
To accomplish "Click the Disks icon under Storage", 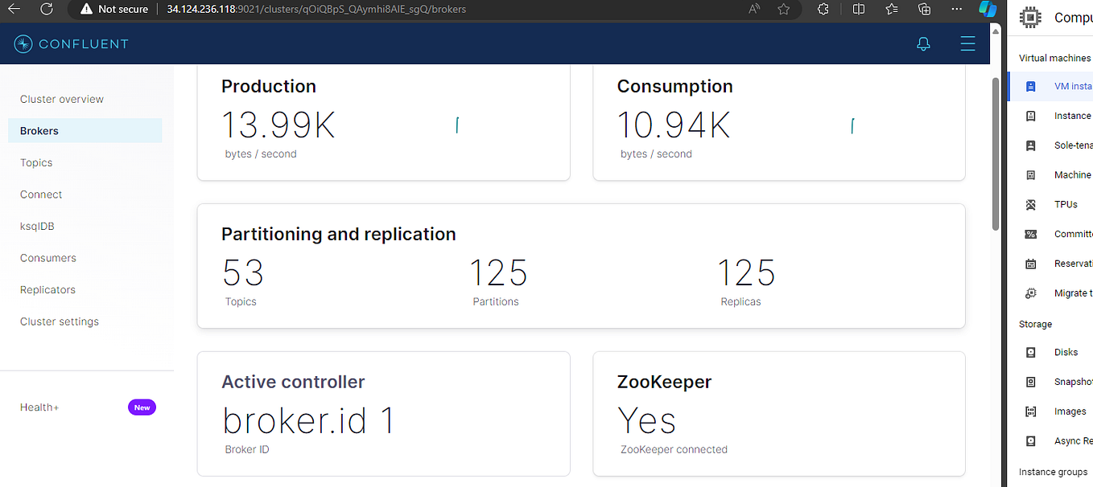I will [x=1031, y=352].
